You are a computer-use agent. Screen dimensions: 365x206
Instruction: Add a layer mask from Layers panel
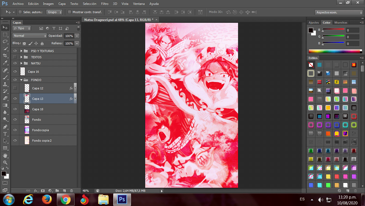[43, 191]
